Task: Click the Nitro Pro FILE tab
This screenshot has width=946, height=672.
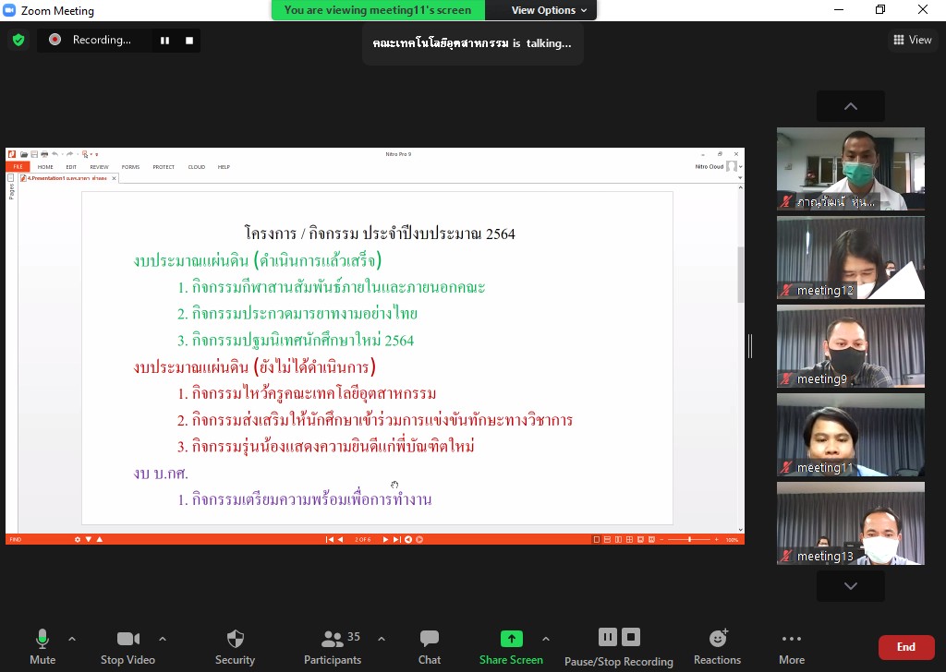Action: [x=18, y=167]
